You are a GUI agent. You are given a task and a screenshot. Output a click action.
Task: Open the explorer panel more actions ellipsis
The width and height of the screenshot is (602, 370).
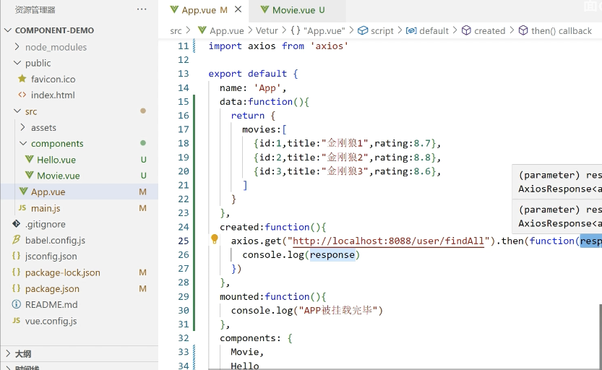click(x=142, y=9)
